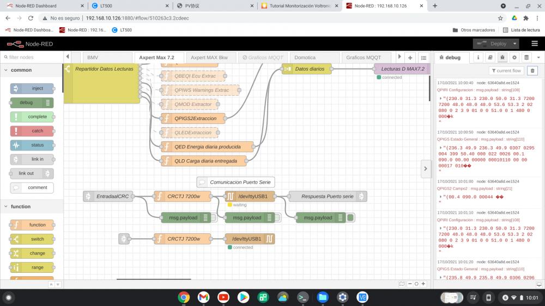Select the inject node in palette

pos(32,89)
